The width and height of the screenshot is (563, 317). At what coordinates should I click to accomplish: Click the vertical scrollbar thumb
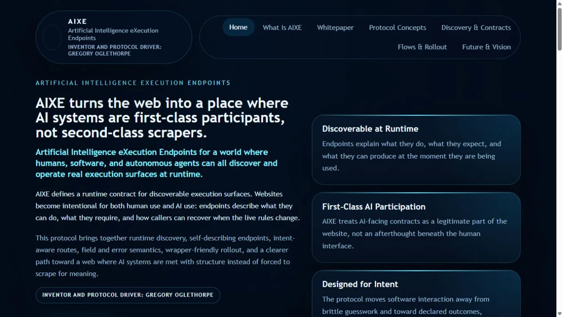tap(559, 29)
